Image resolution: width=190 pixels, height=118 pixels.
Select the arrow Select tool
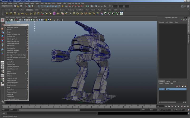coord(3,20)
